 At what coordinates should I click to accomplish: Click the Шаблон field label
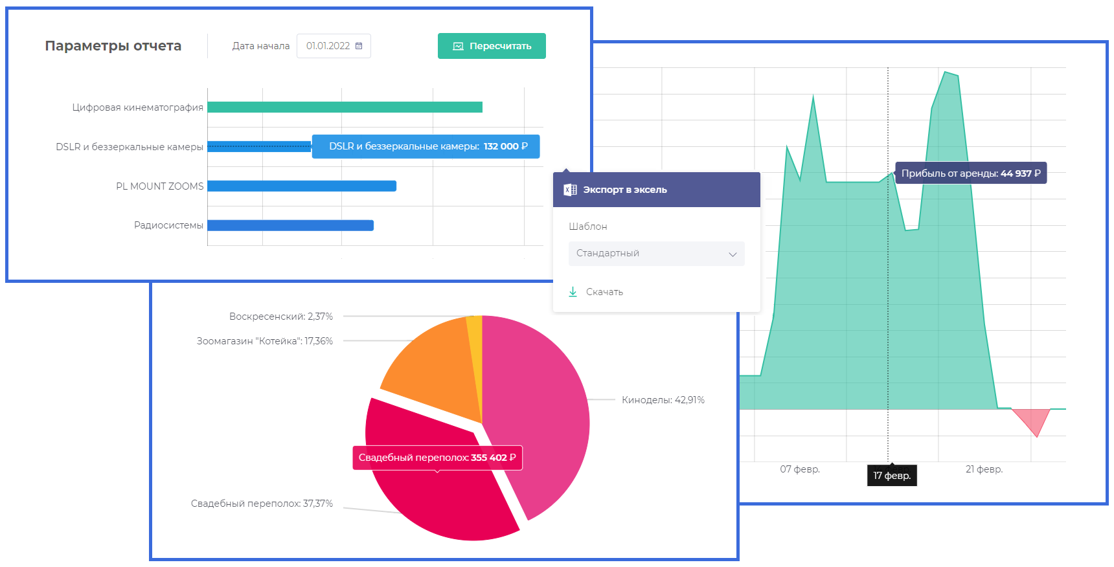coord(588,227)
